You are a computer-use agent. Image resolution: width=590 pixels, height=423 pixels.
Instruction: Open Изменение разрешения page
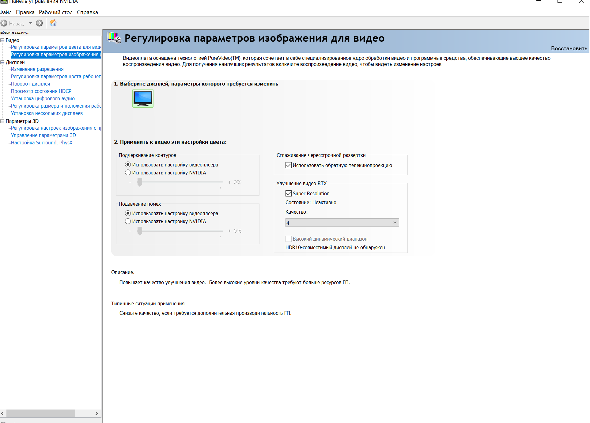[37, 69]
